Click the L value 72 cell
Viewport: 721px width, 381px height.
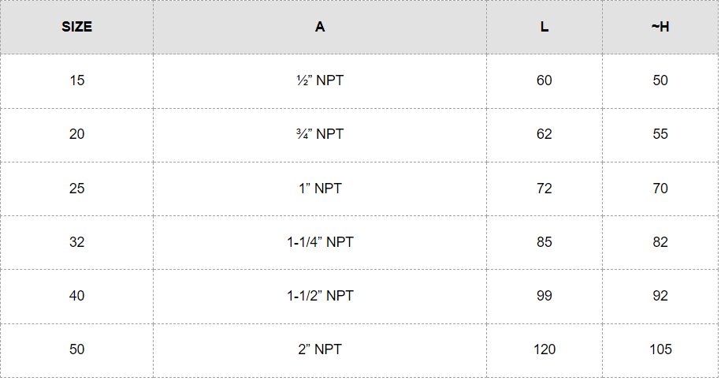pos(544,189)
